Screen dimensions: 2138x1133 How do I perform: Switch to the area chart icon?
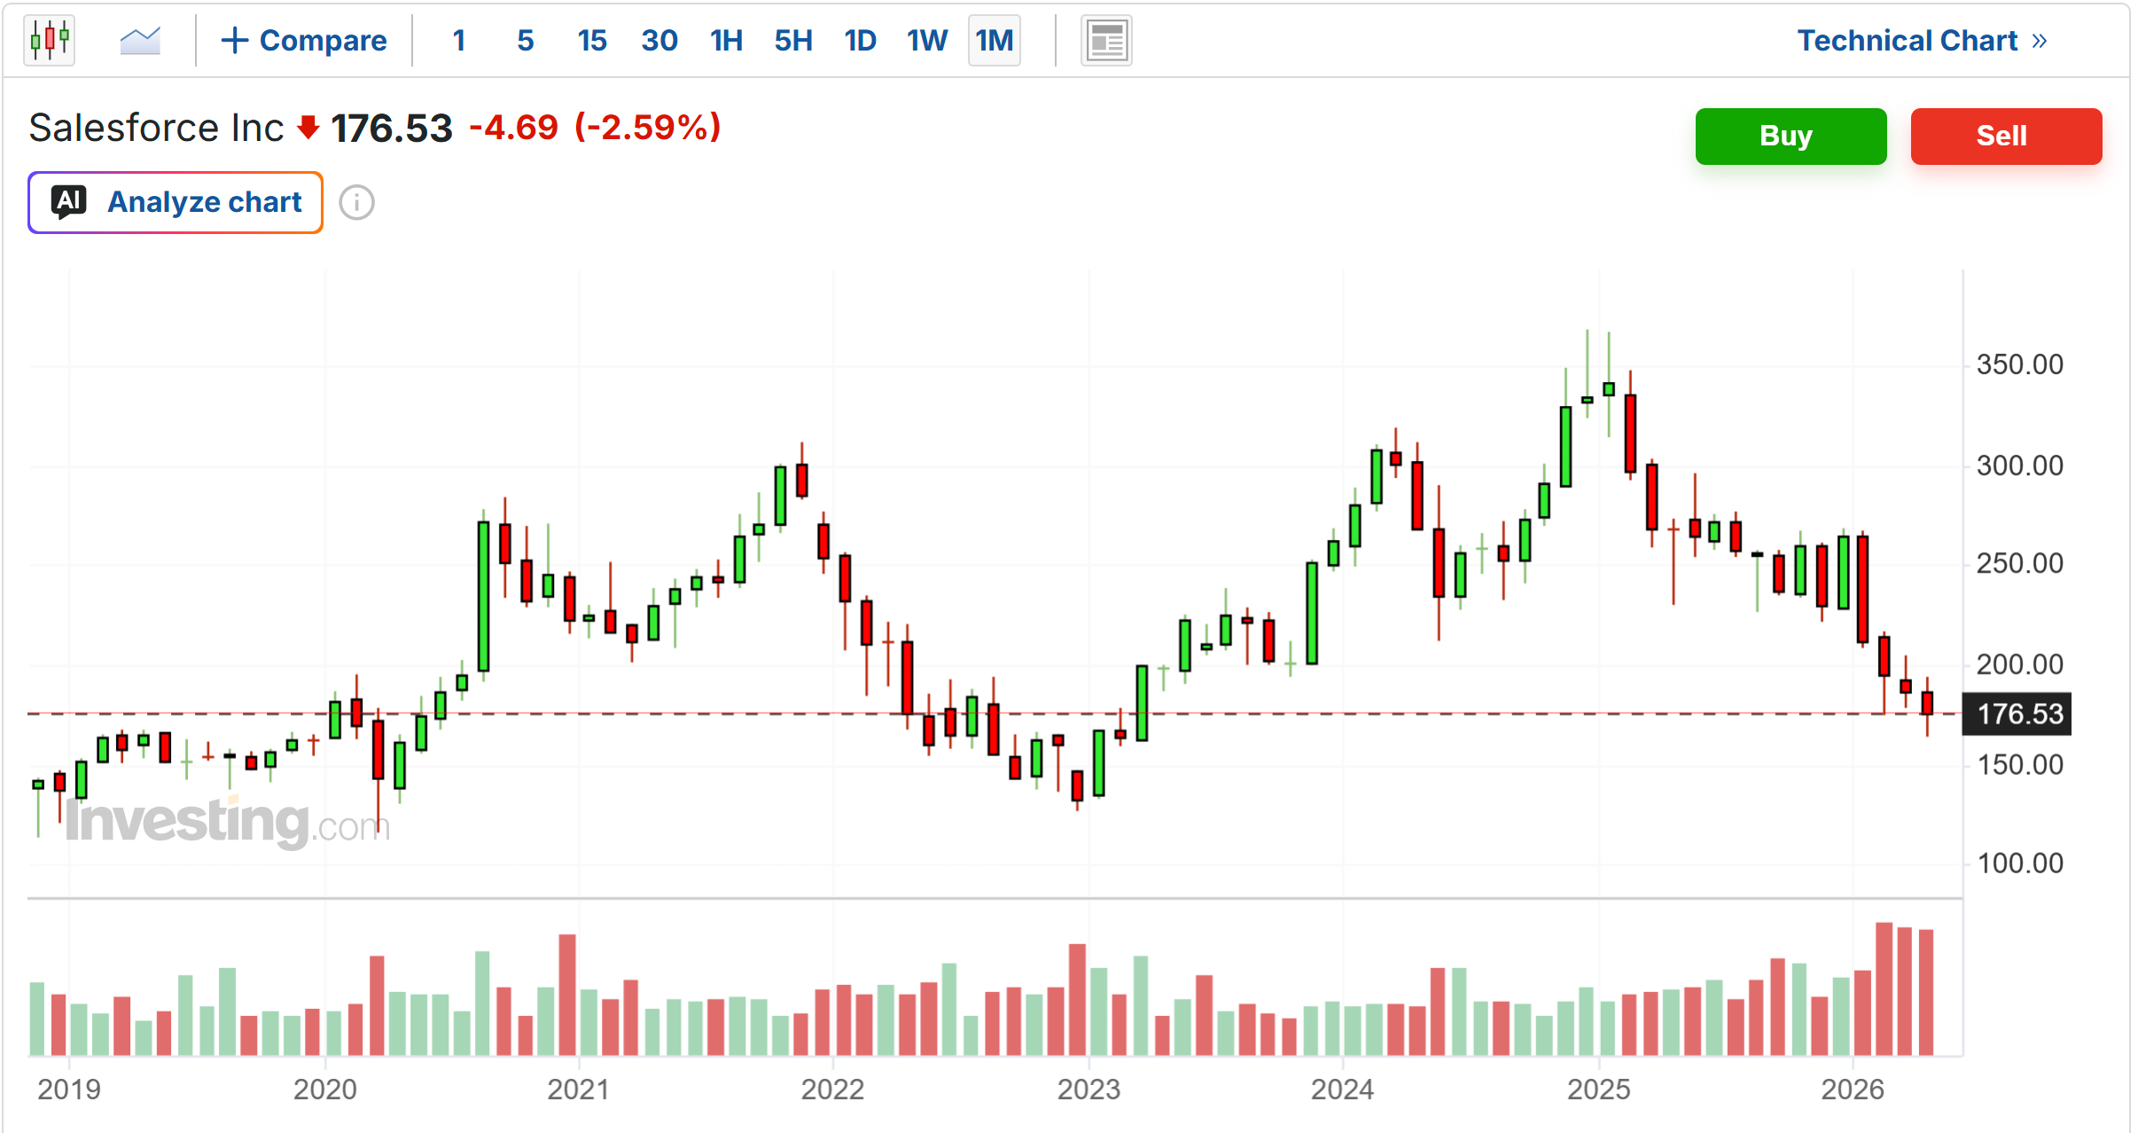click(x=140, y=40)
